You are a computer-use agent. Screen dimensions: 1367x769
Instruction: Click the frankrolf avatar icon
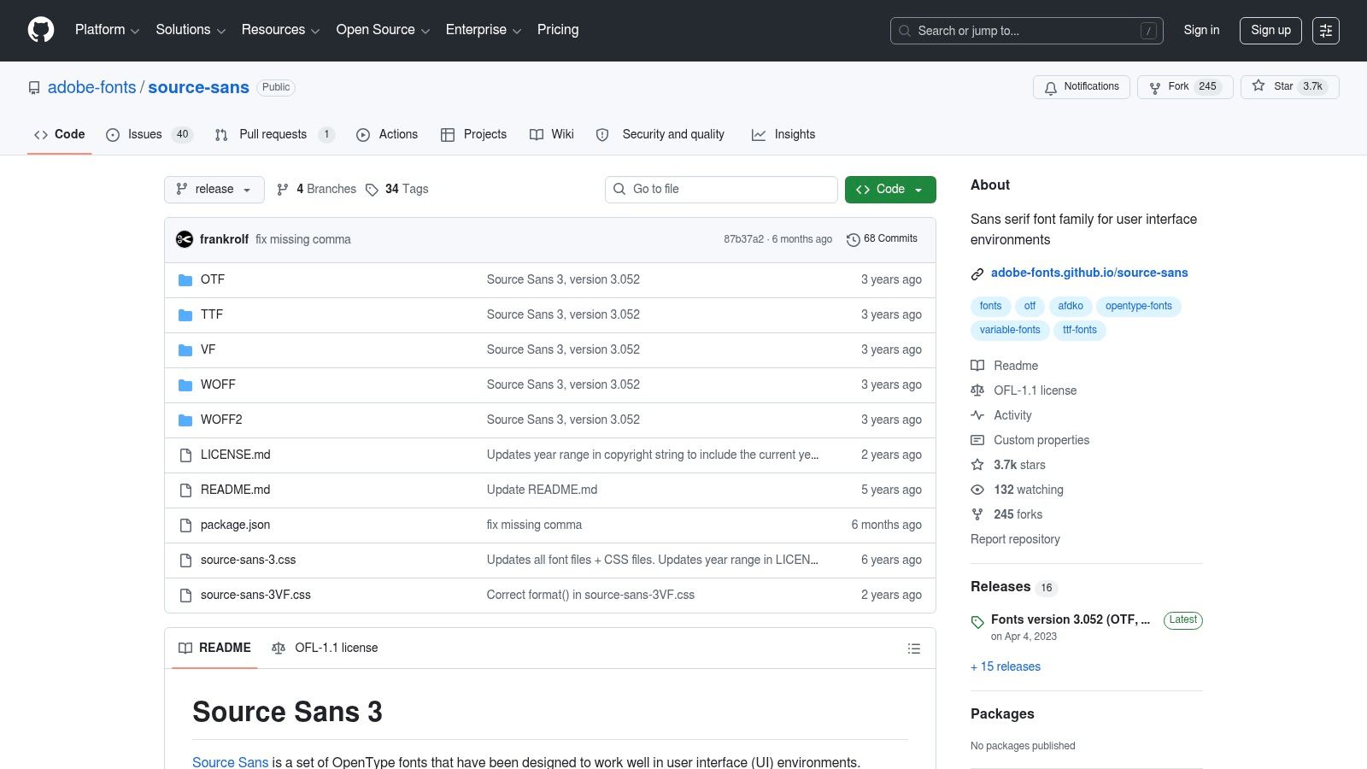[x=185, y=239]
